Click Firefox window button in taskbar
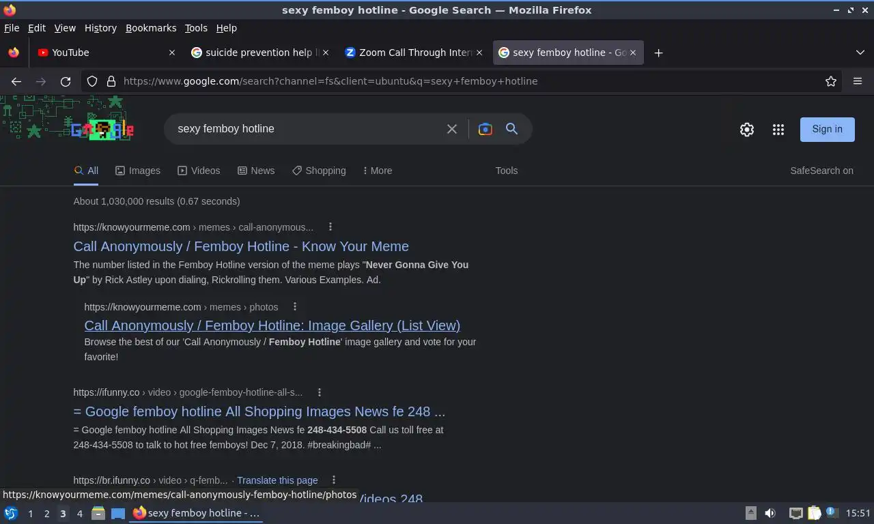The image size is (874, 524). (x=197, y=513)
